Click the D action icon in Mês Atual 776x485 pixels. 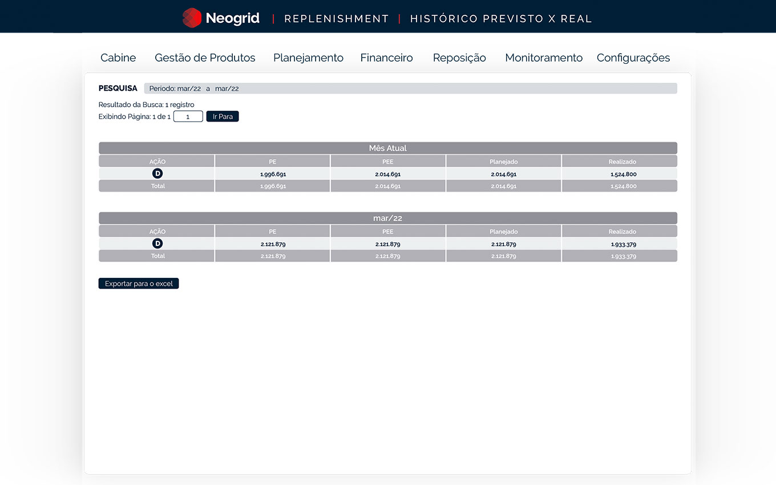(x=157, y=173)
